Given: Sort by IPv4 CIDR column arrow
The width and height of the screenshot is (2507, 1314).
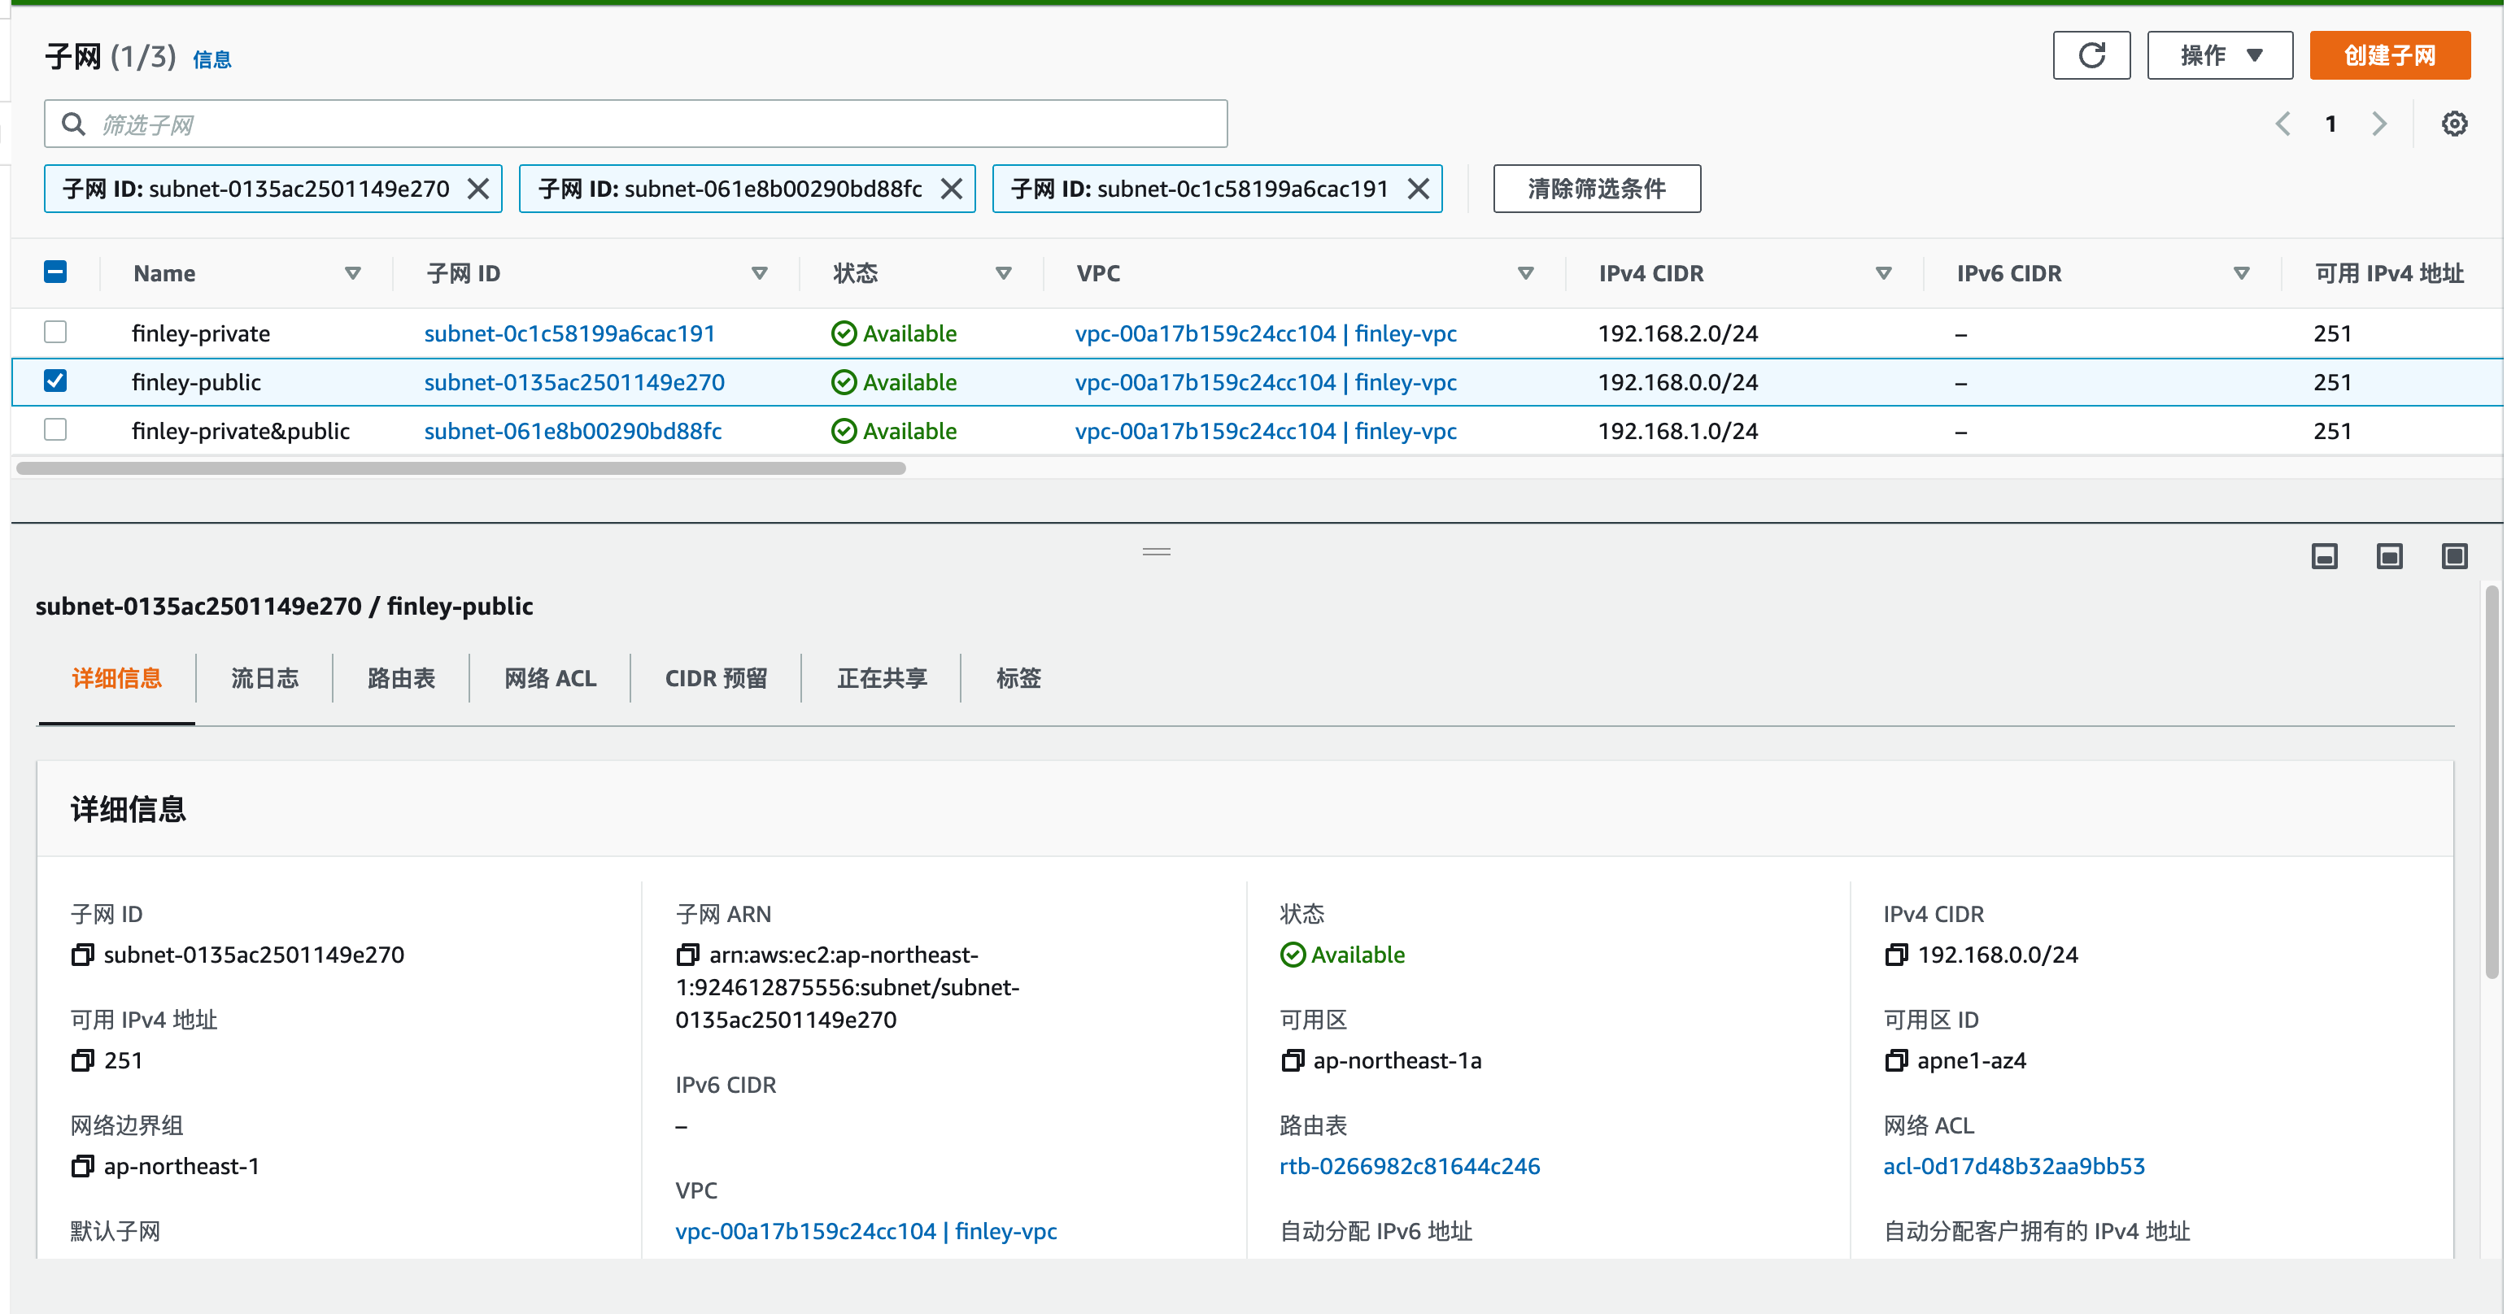Looking at the screenshot, I should click(1883, 273).
